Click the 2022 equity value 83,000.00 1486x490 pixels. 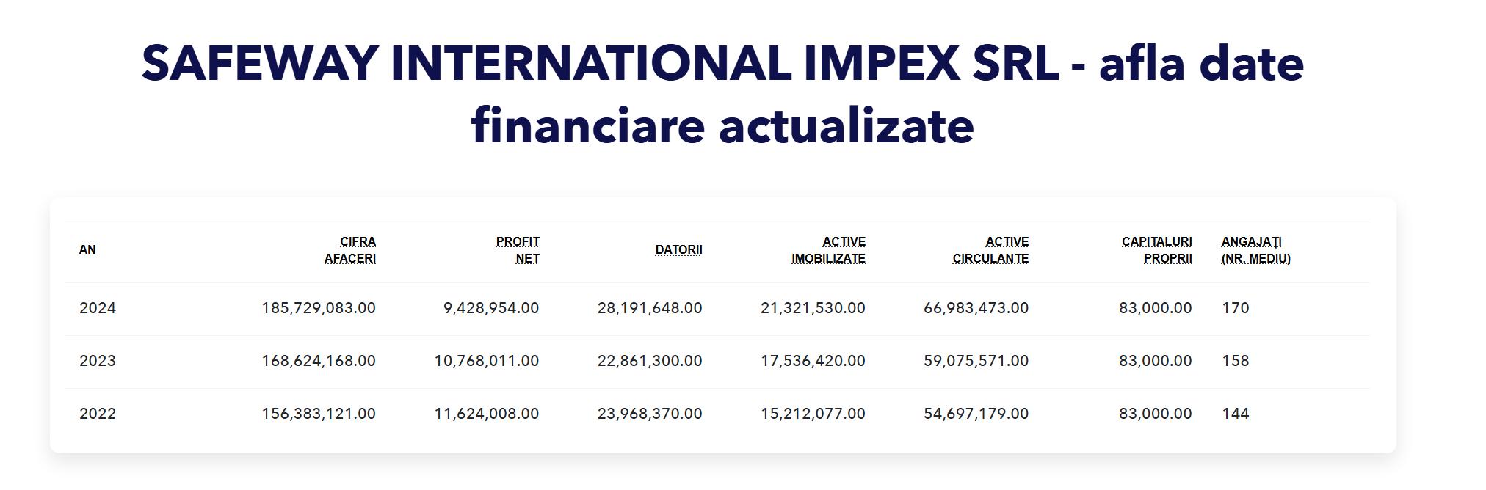[x=1155, y=414]
